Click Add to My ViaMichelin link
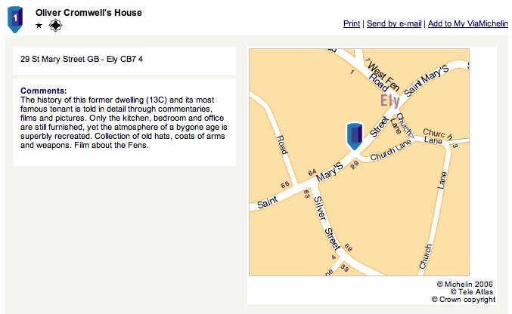512x314 pixels. [468, 23]
